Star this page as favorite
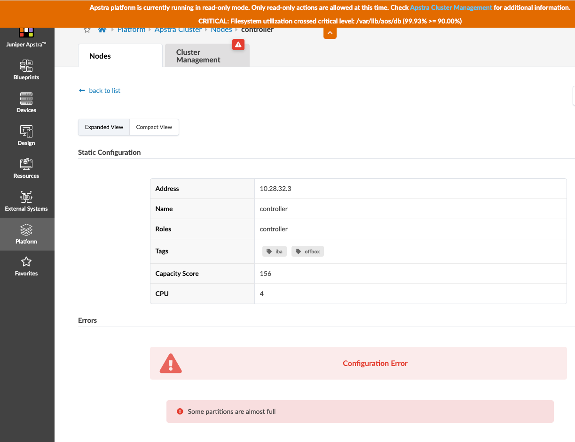This screenshot has width=575, height=442. pyautogui.click(x=87, y=30)
